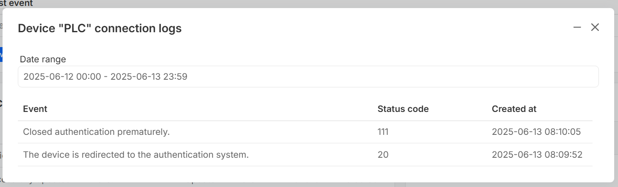Viewport: 618px width, 187px height.
Task: Click status code 20 cell
Action: [x=383, y=155]
